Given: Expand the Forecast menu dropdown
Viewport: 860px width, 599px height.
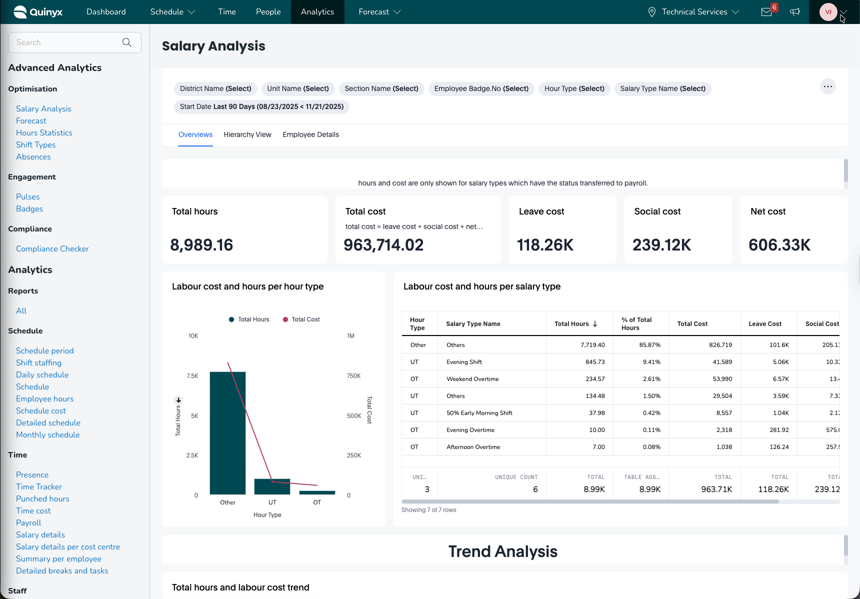Looking at the screenshot, I should pos(379,12).
